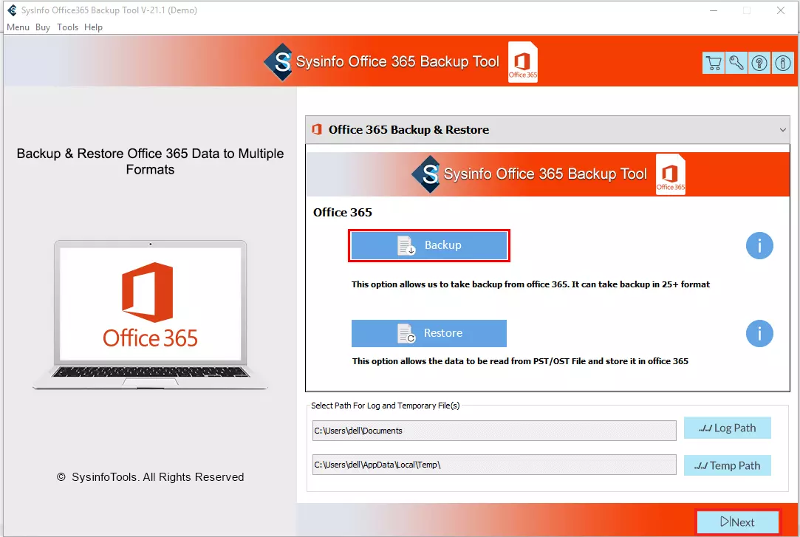Choose the Backup button
Screen dimensions: 800x537
click(x=429, y=245)
